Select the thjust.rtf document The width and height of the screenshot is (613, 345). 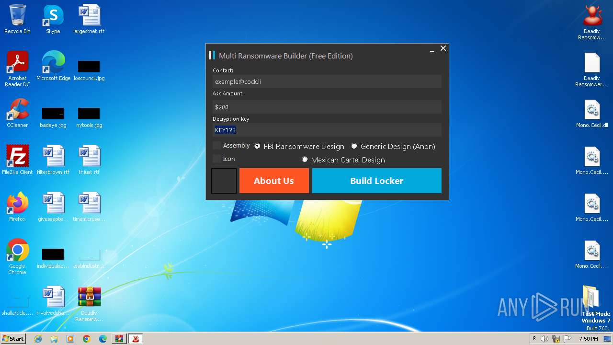[x=89, y=160]
